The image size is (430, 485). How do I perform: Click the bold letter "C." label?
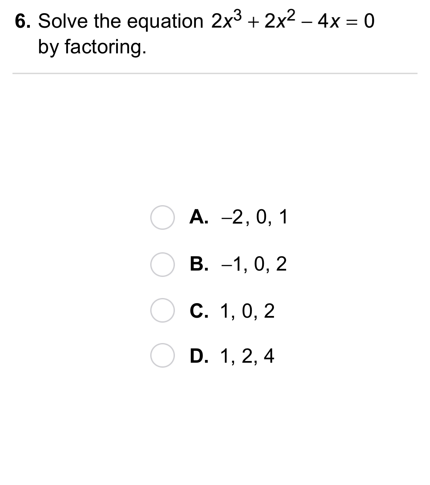199,311
